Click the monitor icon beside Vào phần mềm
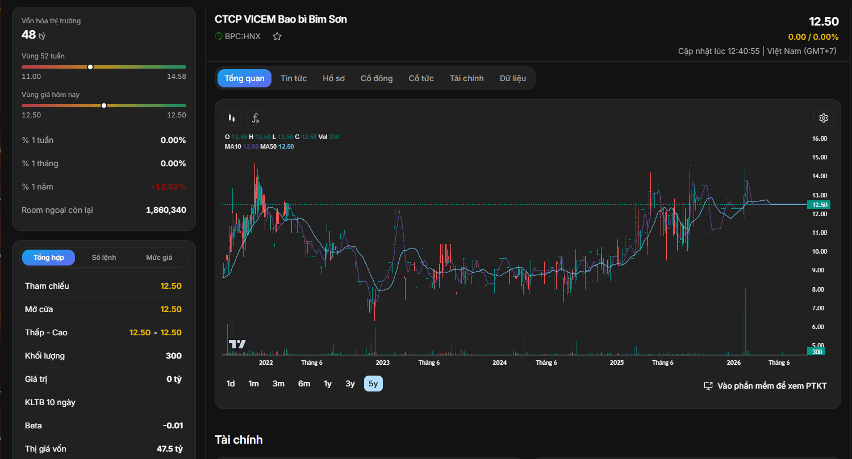 (708, 386)
